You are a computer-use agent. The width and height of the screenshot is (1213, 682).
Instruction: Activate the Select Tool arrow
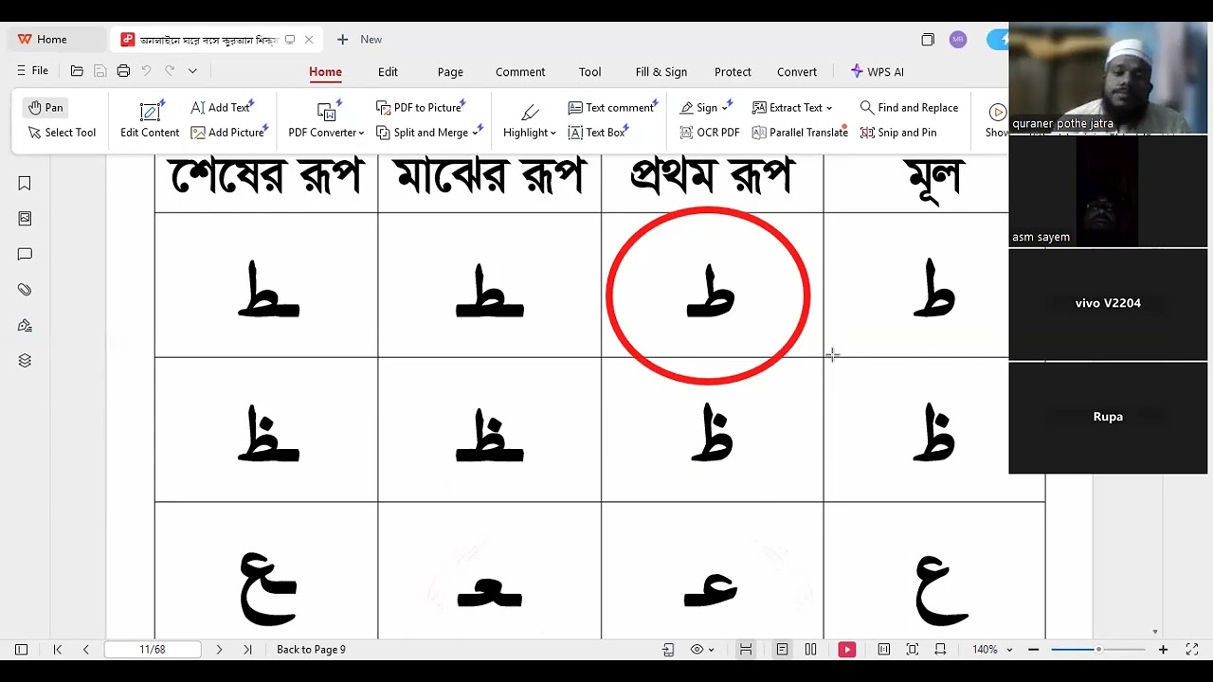tap(62, 133)
